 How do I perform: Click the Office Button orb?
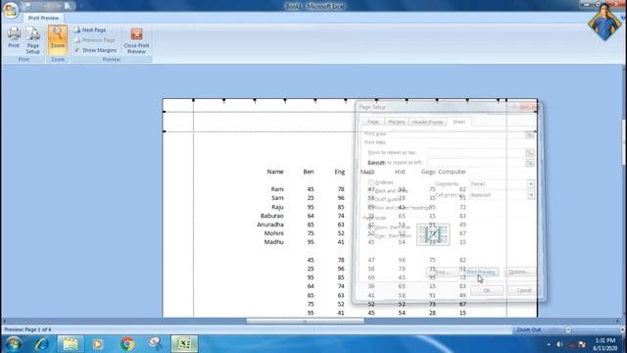coord(11,10)
